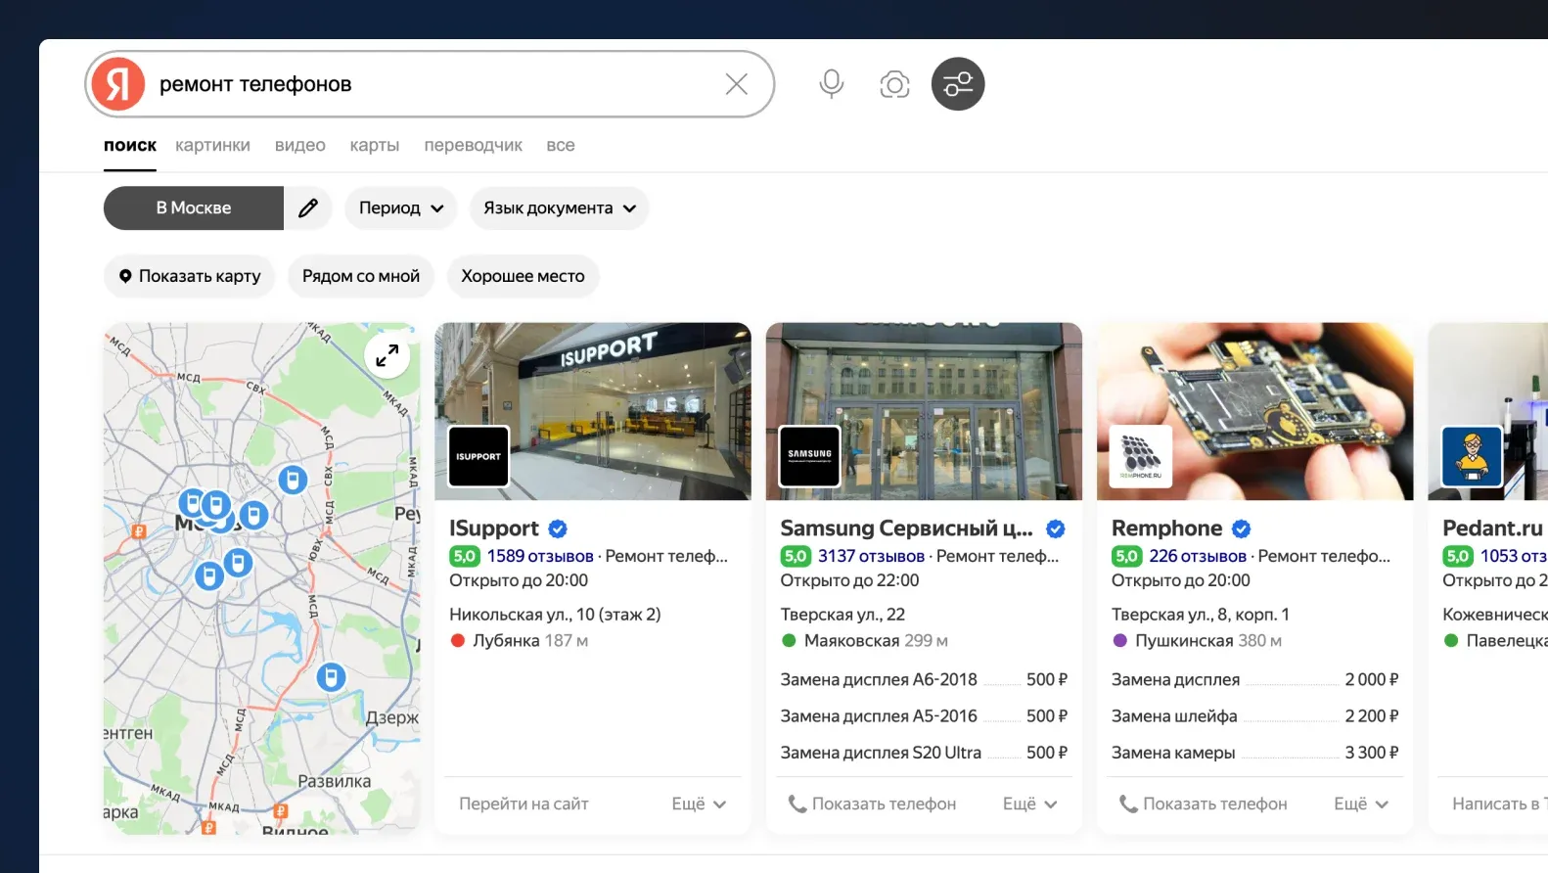
Task: Click the Yandex logo icon
Action: pyautogui.click(x=118, y=84)
